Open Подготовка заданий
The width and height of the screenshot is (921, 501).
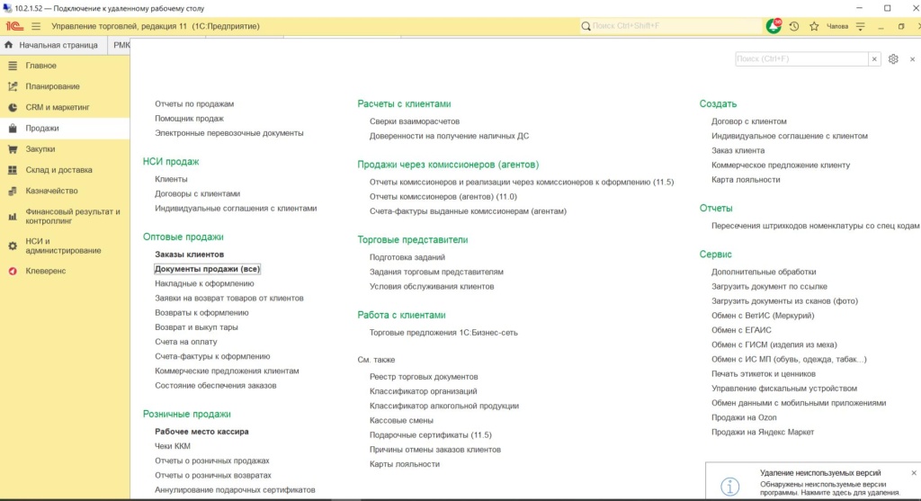tap(407, 257)
